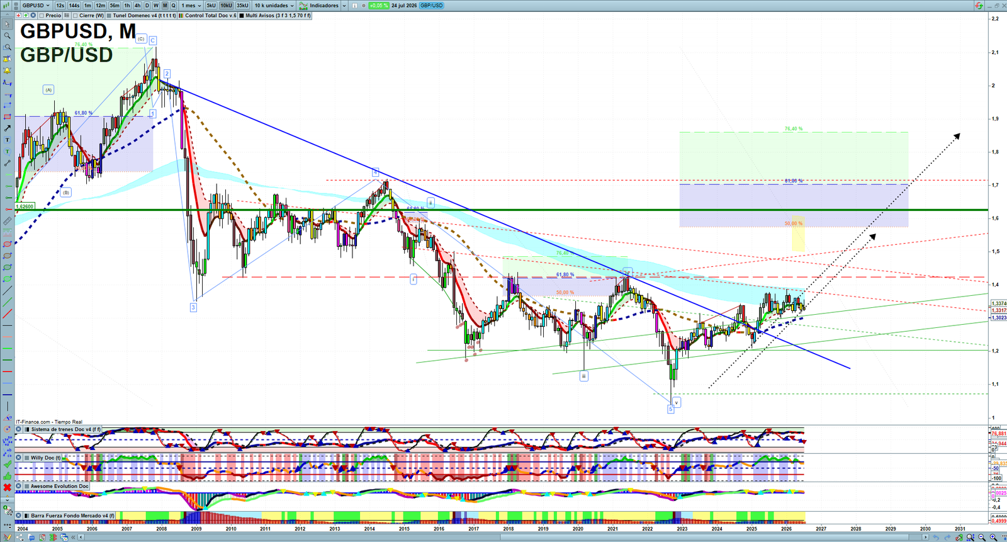The image size is (1007, 542).
Task: Set history to 35kU units
Action: tap(242, 5)
